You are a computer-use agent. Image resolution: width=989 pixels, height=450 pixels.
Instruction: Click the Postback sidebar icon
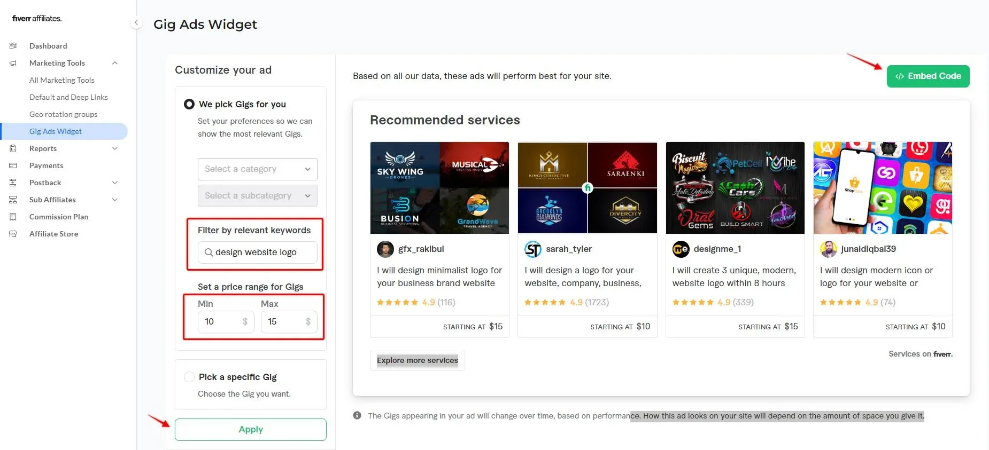click(x=13, y=183)
